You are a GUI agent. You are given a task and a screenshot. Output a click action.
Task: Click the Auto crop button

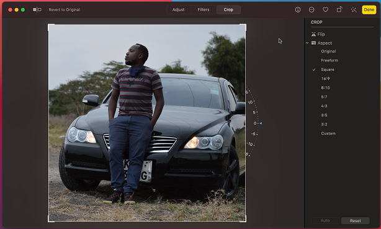coord(325,221)
